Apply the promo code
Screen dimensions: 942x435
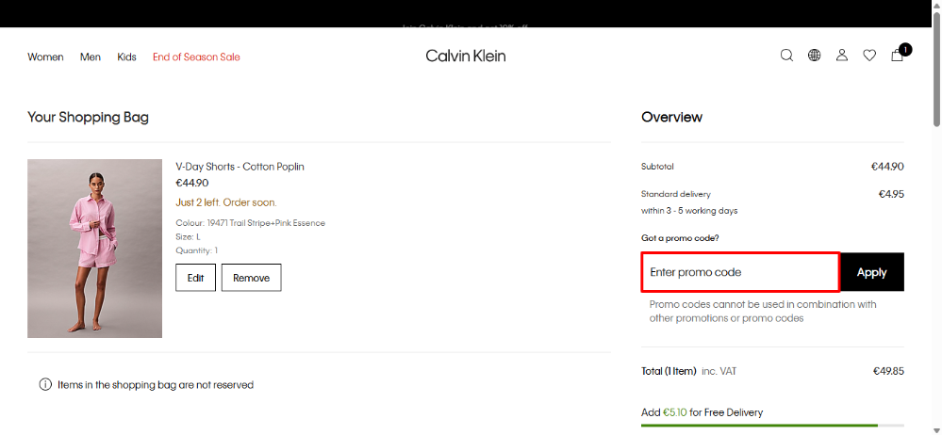[871, 272]
